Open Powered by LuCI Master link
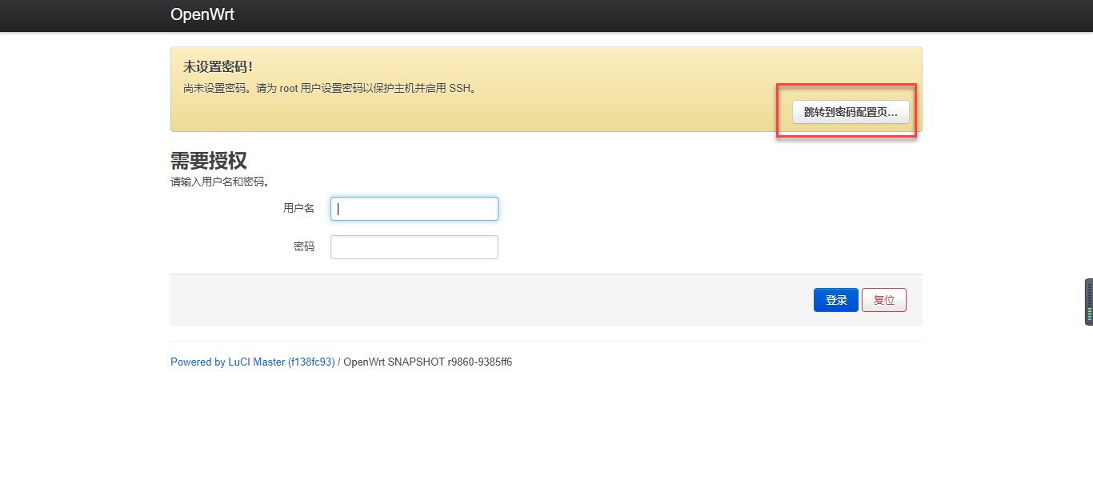The image size is (1093, 500). [253, 362]
